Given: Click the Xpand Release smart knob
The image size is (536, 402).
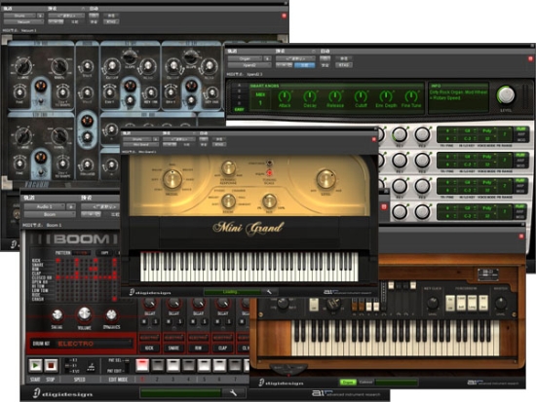Looking at the screenshot, I should [335, 96].
